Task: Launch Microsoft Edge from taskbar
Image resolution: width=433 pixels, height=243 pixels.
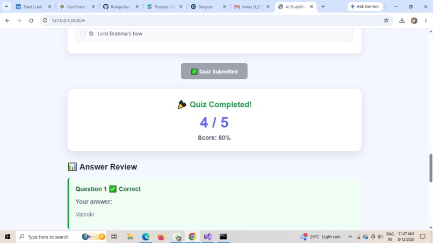Action: tap(146, 237)
